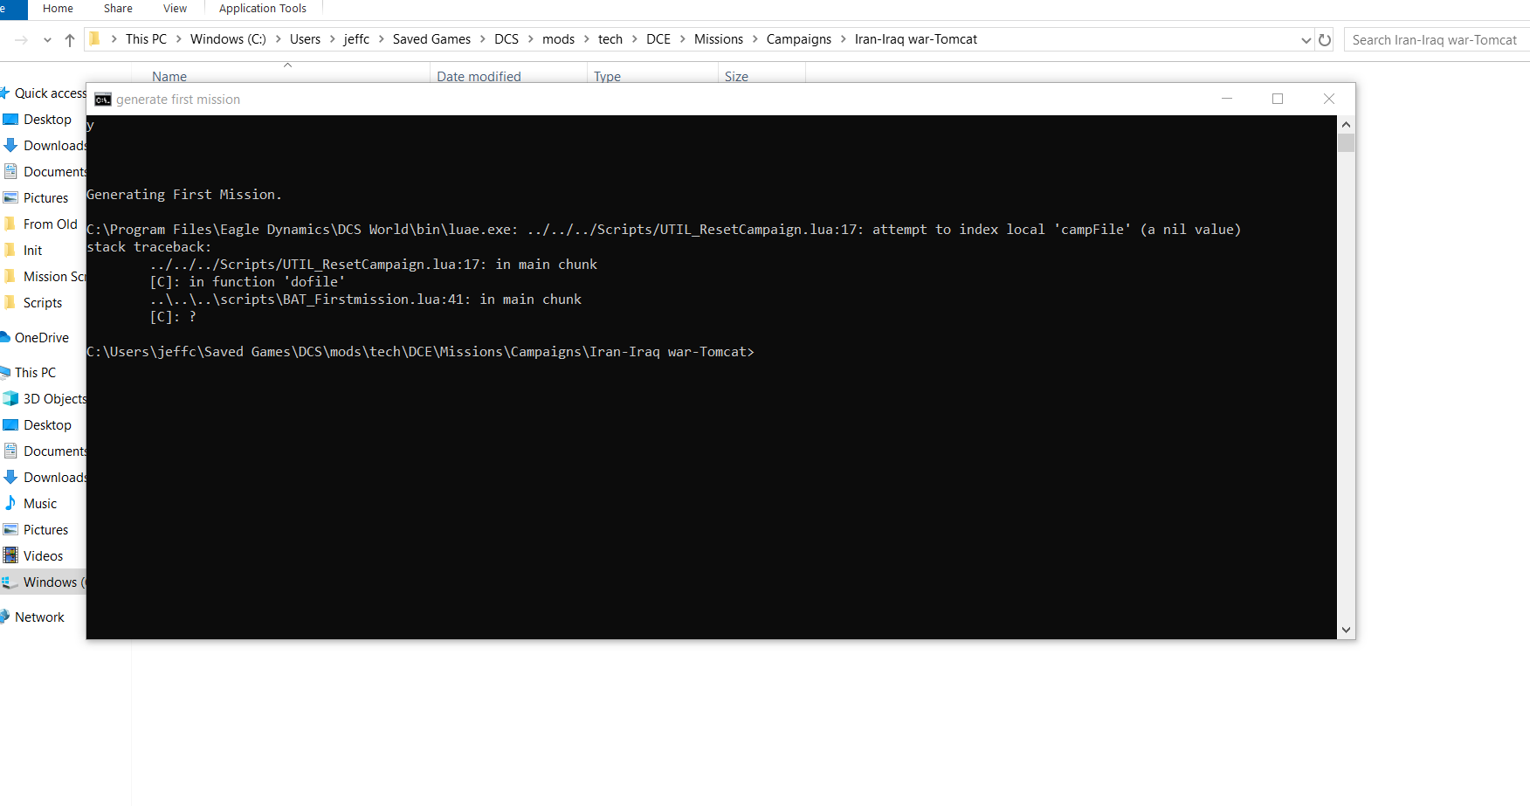This screenshot has height=806, width=1530.
Task: Click the folder icon in address bar
Action: pos(94,39)
